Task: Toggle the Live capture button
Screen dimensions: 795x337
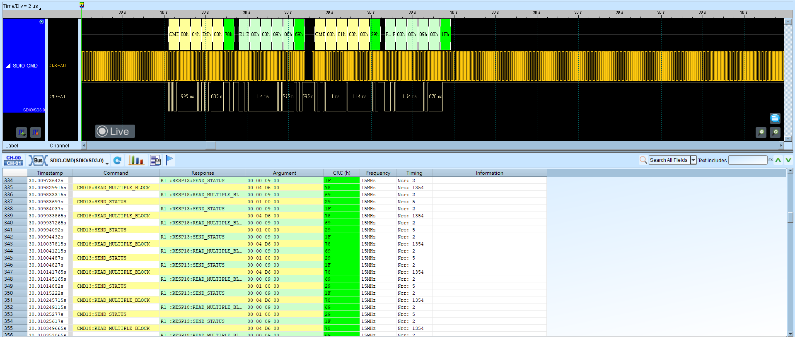Action: (x=115, y=131)
